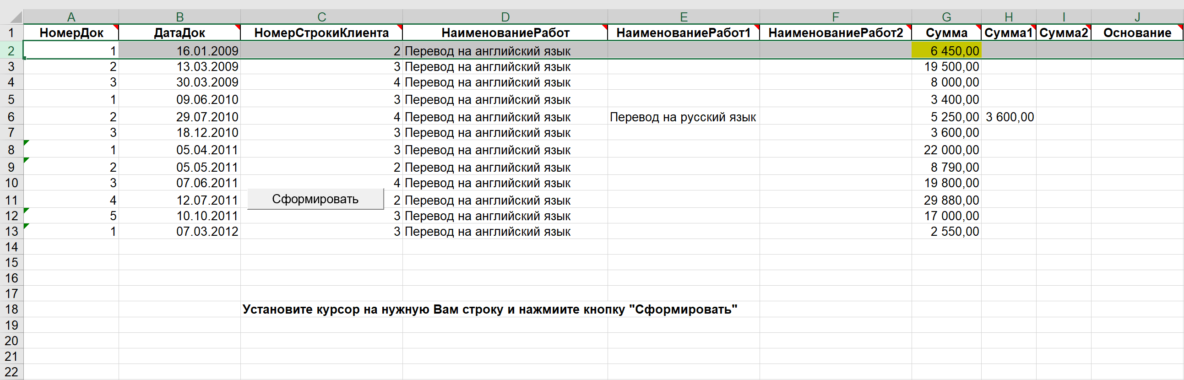Select row 2 header
Image resolution: width=1184 pixels, height=380 pixels.
point(11,50)
